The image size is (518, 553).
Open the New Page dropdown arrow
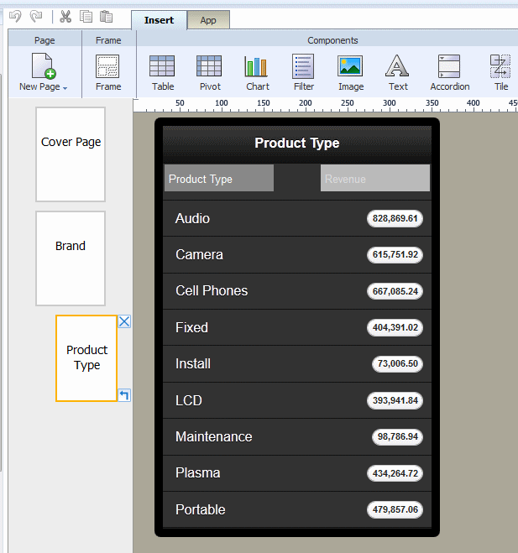[65, 88]
